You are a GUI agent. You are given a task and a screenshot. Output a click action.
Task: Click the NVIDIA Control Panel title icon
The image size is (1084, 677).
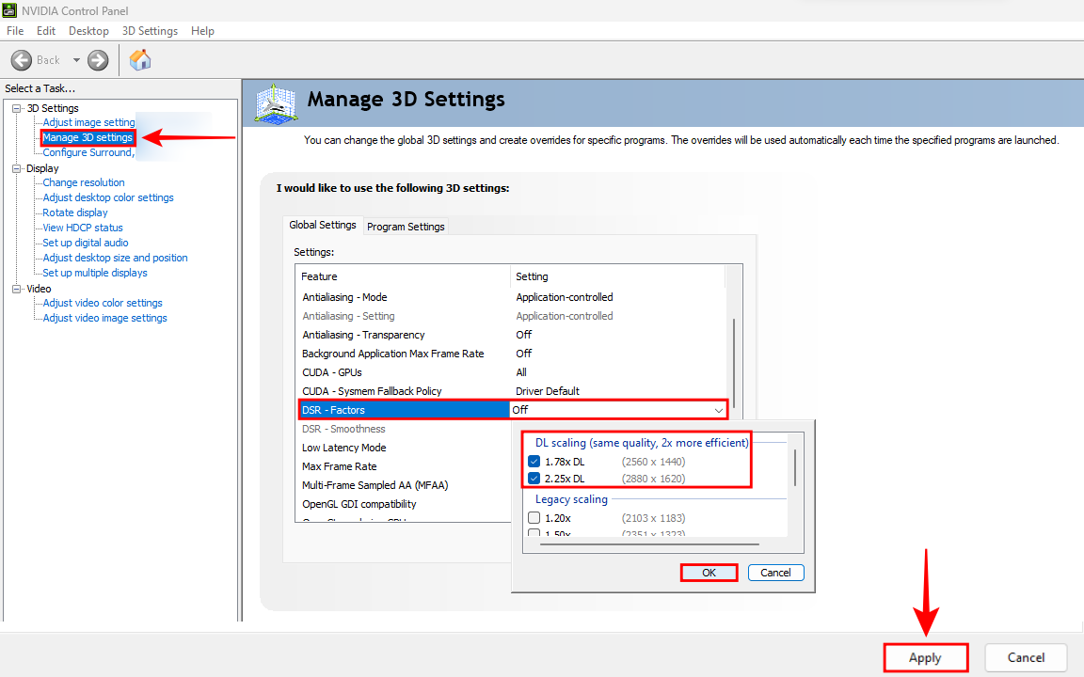click(x=10, y=10)
